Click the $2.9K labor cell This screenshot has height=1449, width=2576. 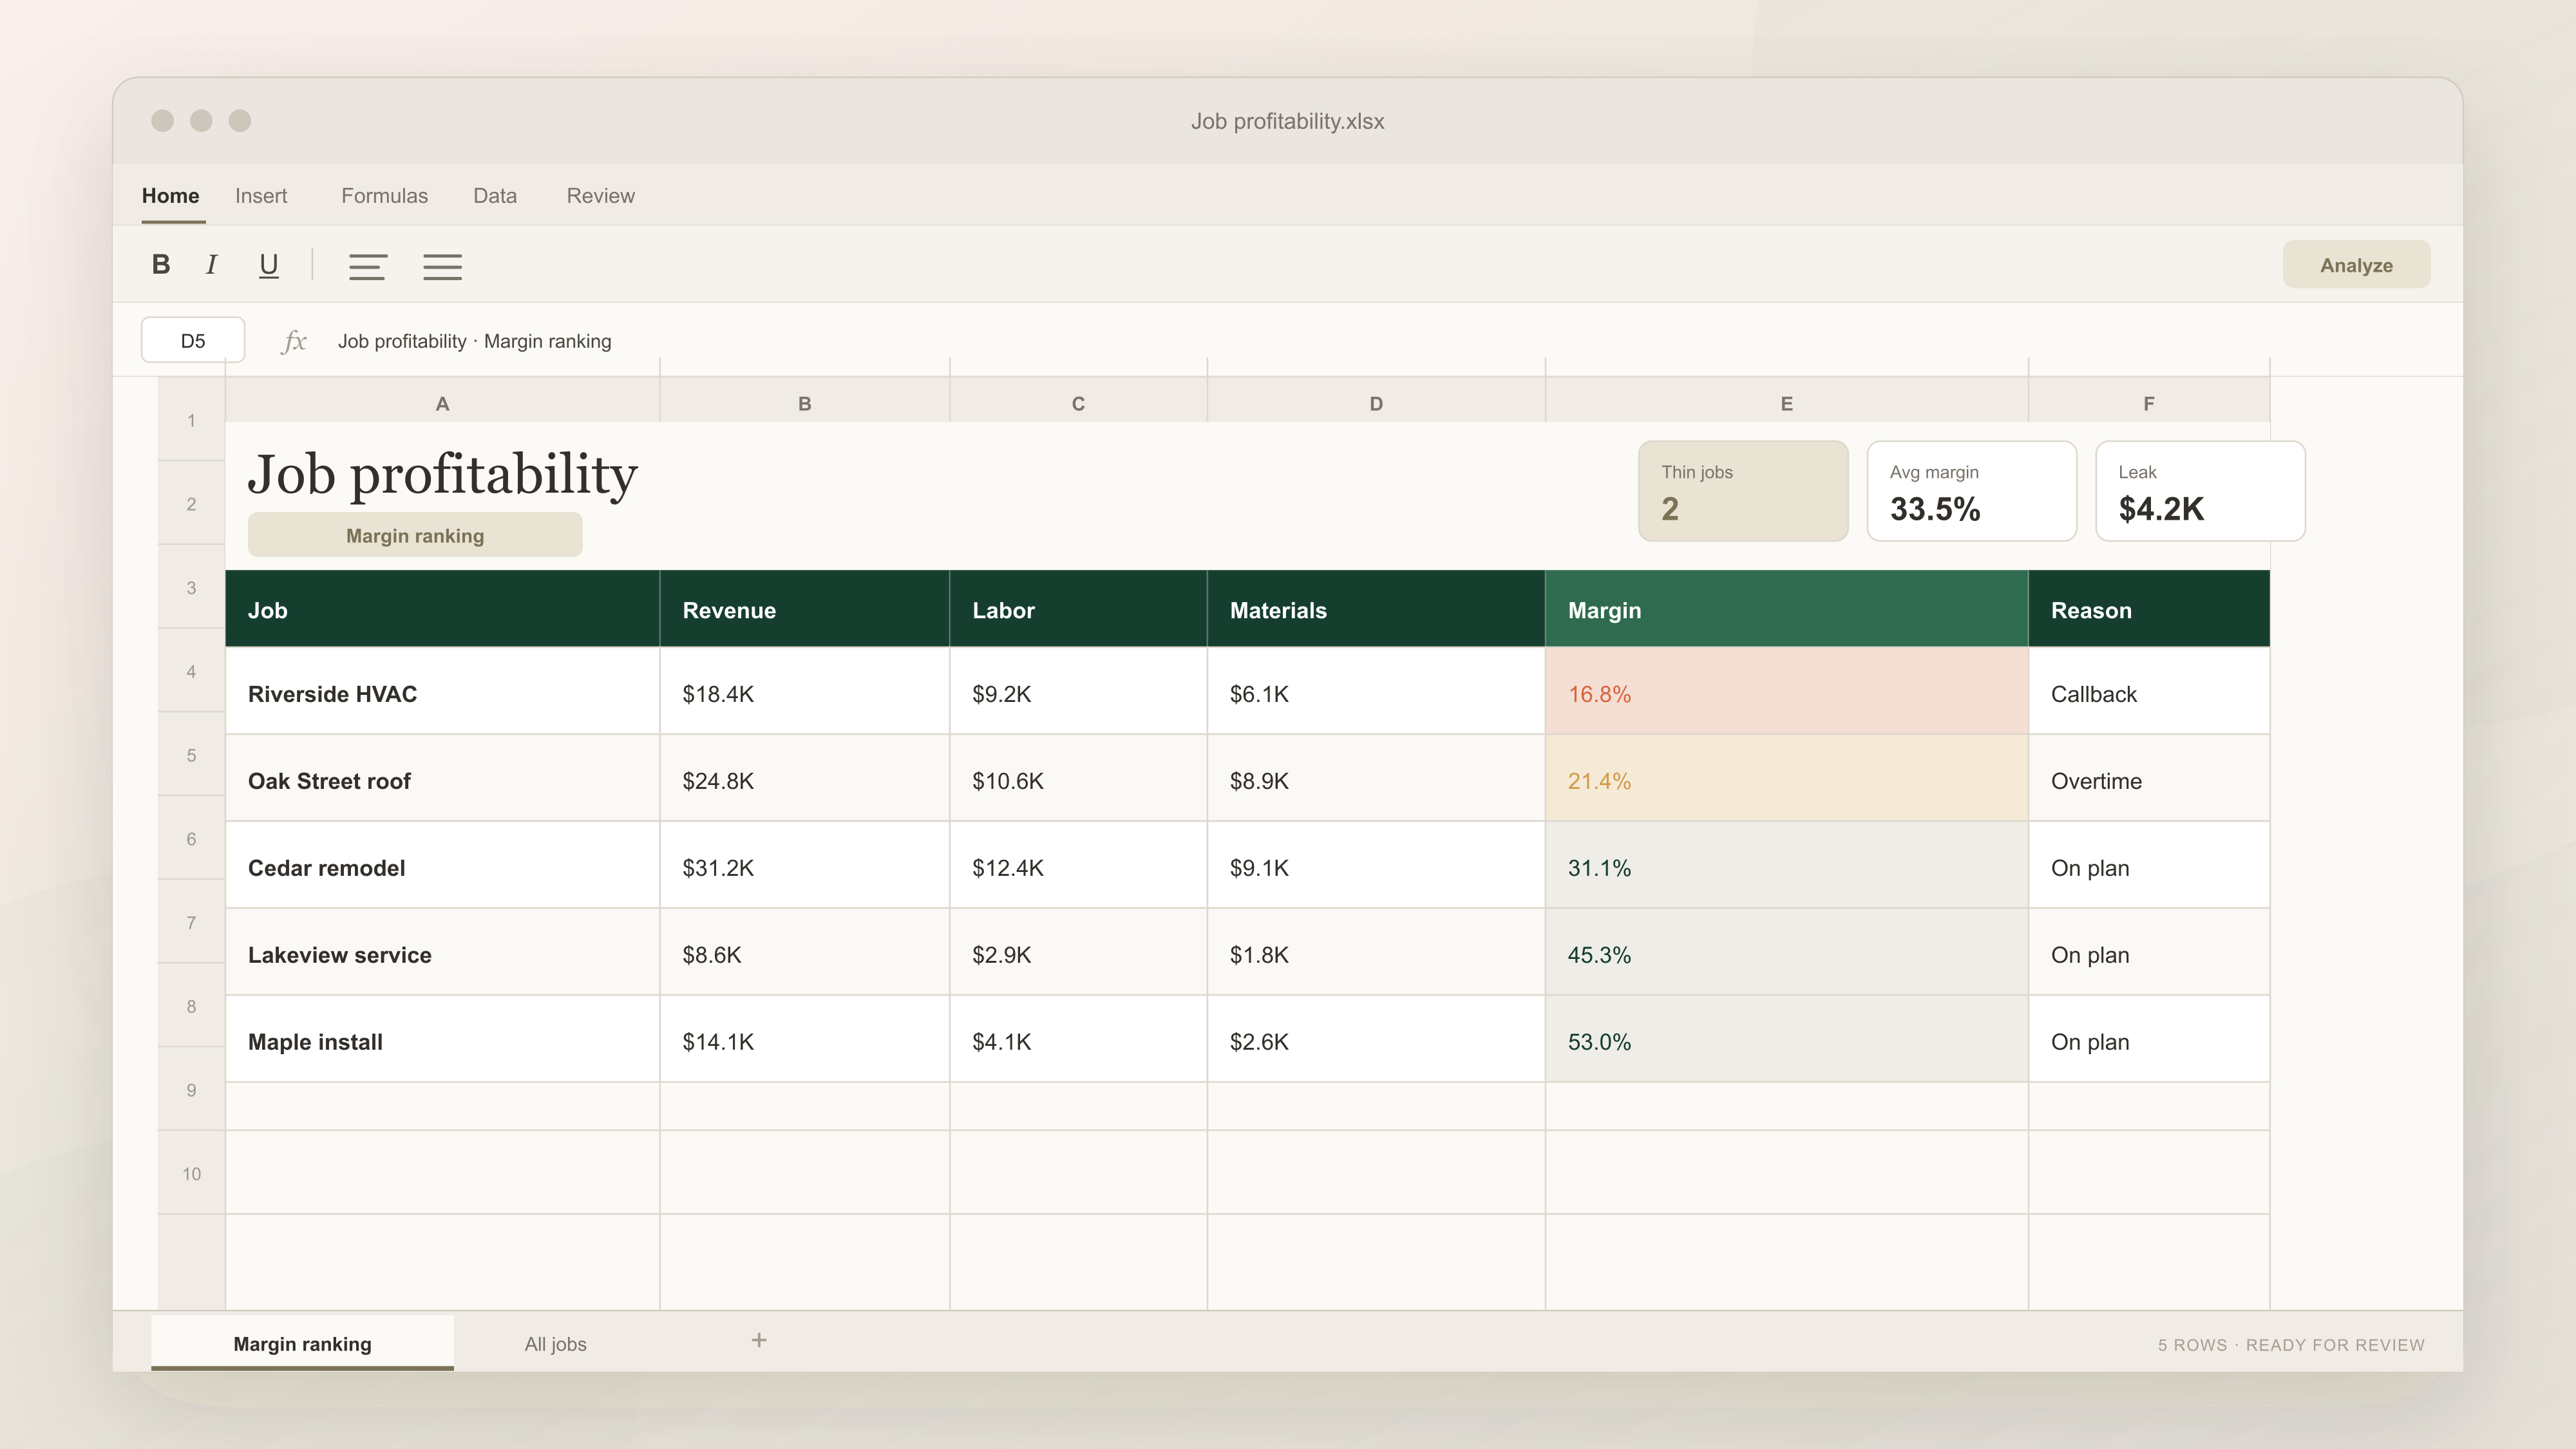(x=1078, y=952)
